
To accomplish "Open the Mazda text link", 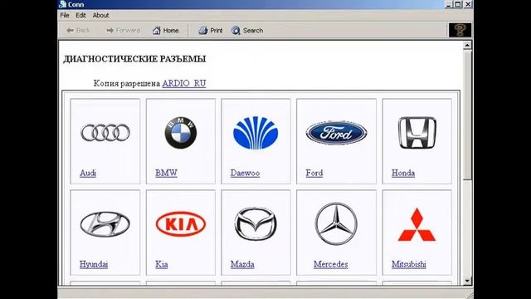I will point(242,264).
